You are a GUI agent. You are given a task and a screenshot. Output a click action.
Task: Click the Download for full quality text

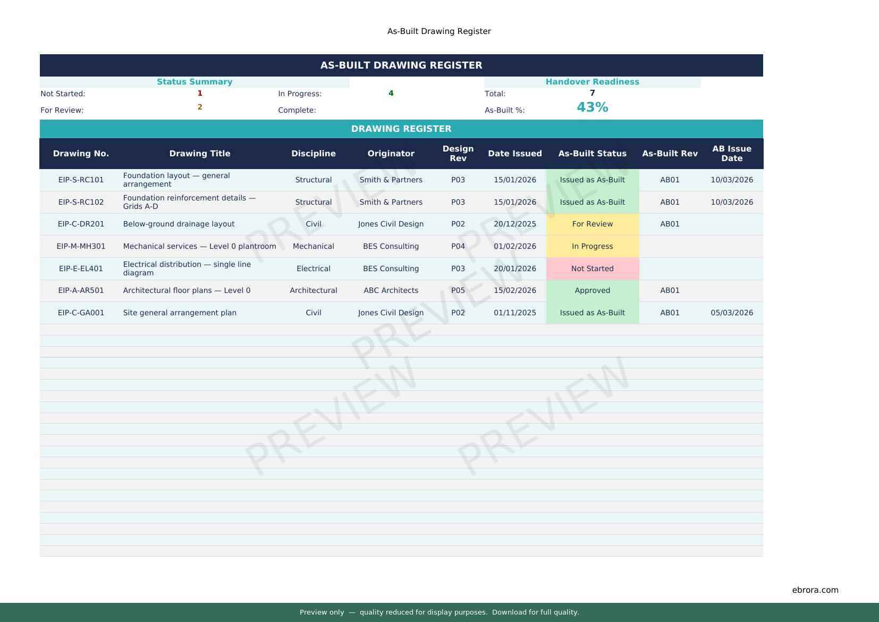point(535,612)
